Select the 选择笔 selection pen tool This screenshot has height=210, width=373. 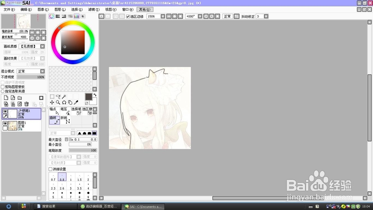(76, 111)
